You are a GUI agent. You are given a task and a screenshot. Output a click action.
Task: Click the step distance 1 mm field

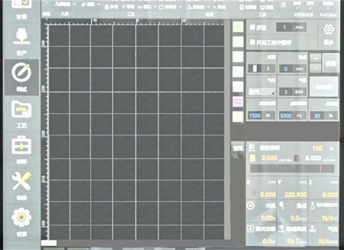coord(291,27)
